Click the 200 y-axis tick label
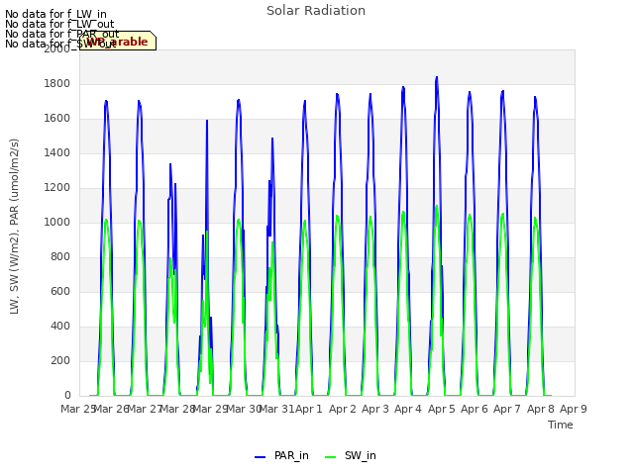 tap(60, 360)
